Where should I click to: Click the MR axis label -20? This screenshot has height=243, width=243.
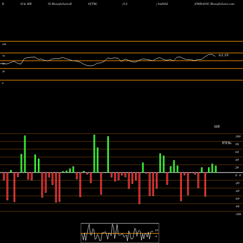pyautogui.click(x=237, y=183)
